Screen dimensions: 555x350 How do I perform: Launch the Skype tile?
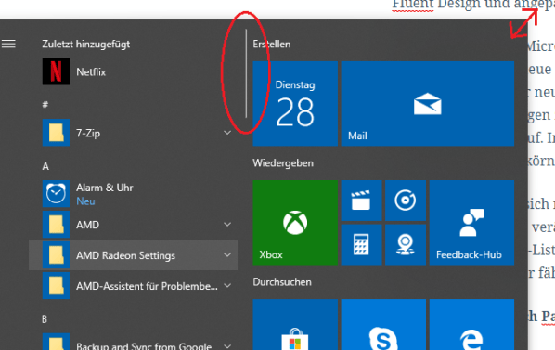[x=383, y=325]
